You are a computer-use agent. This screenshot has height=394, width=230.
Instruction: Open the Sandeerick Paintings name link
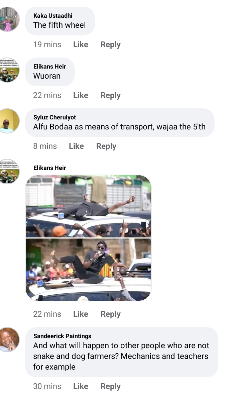tap(62, 336)
